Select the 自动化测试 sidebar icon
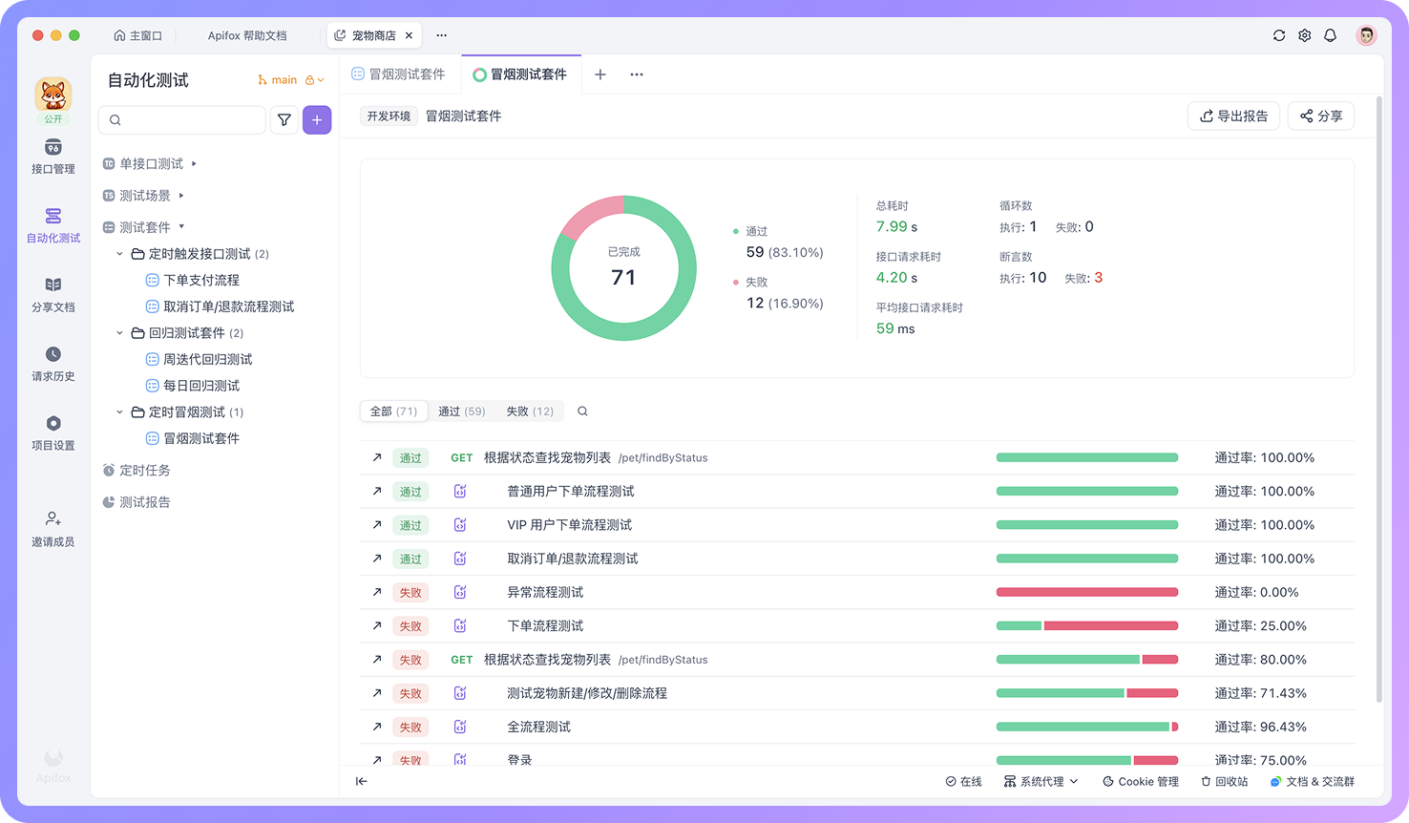 click(x=53, y=224)
